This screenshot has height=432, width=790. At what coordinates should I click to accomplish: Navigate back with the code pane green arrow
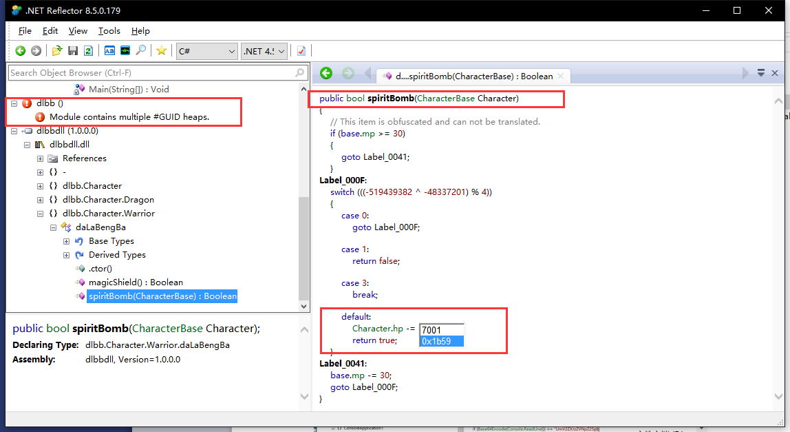326,74
